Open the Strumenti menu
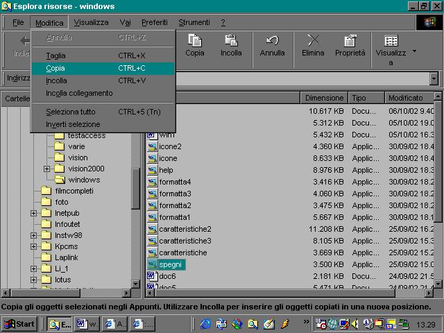The width and height of the screenshot is (444, 333). (194, 22)
